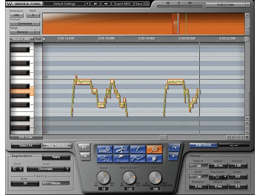Open the Default Settings preset dropdown
This screenshot has height=195, width=260.
87,3
